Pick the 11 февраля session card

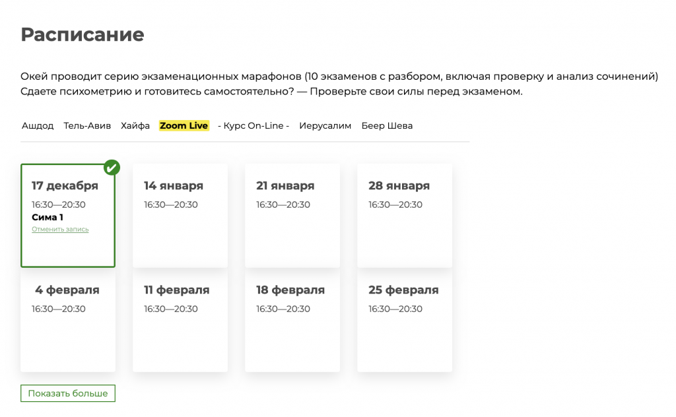(180, 320)
